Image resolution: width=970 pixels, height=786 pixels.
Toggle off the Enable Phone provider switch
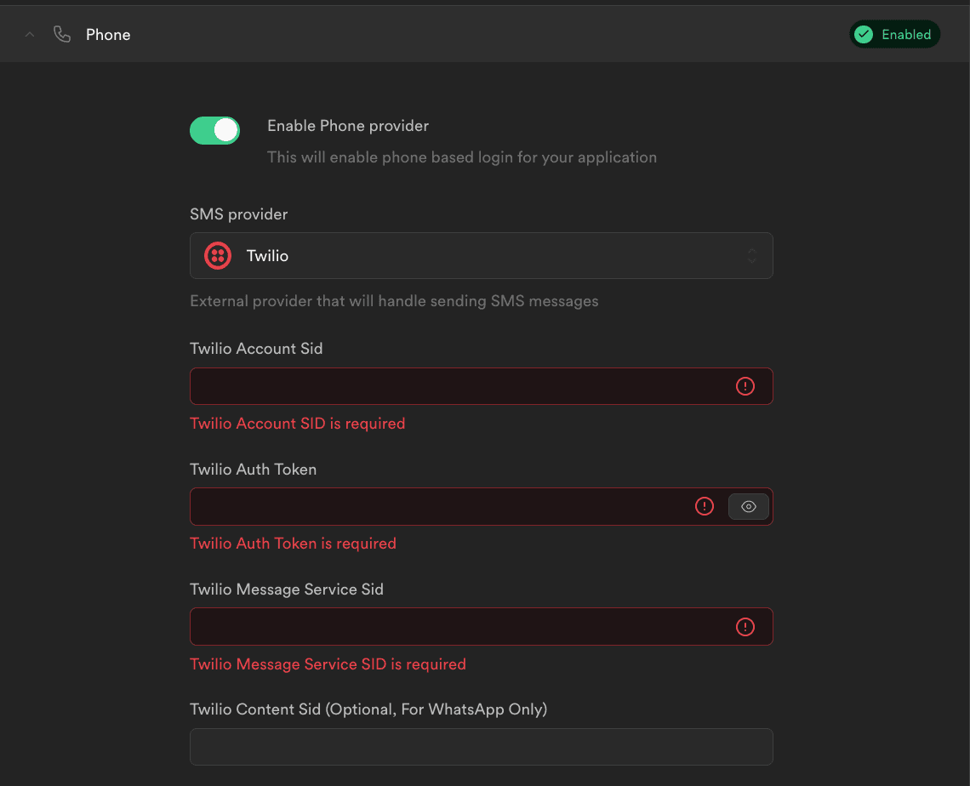(x=214, y=130)
